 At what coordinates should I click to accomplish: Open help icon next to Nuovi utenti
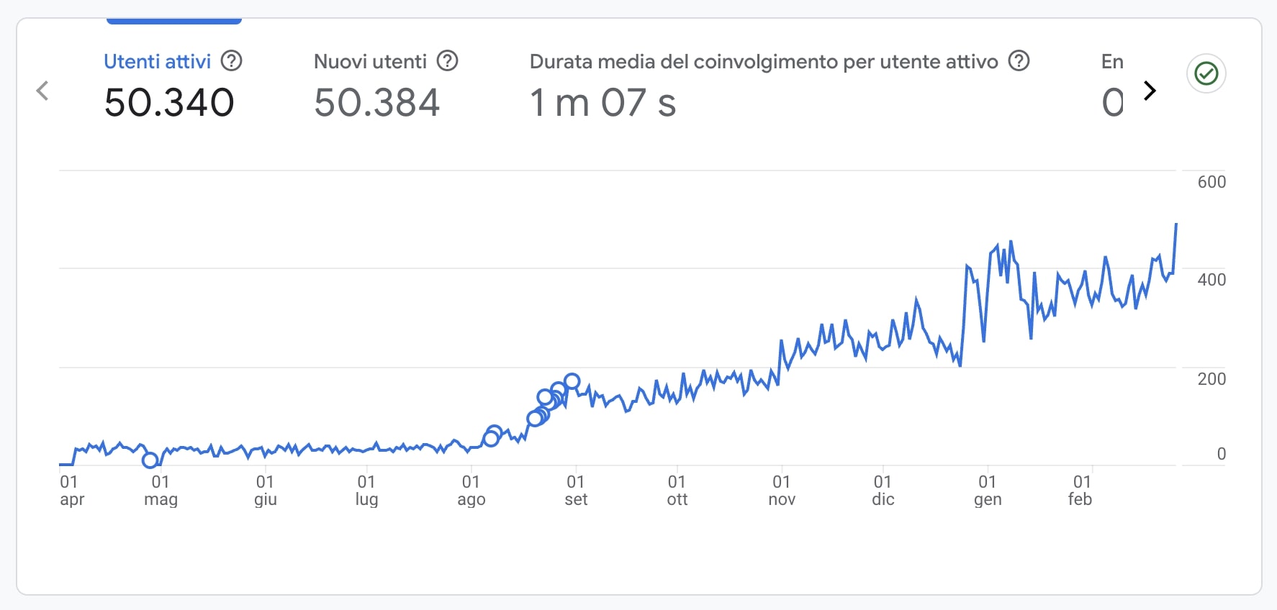pos(448,61)
